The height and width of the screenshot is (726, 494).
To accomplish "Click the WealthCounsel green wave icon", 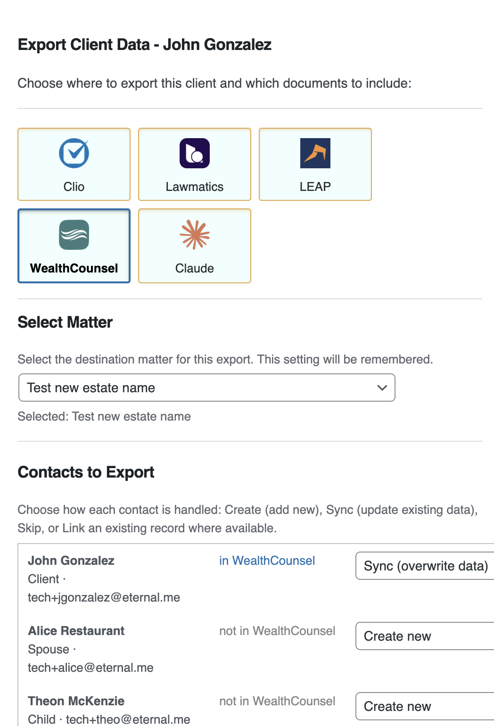I will [x=74, y=235].
